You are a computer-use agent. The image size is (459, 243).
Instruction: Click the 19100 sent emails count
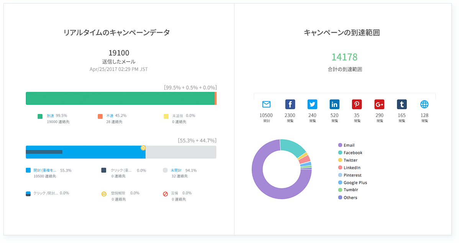coord(119,53)
